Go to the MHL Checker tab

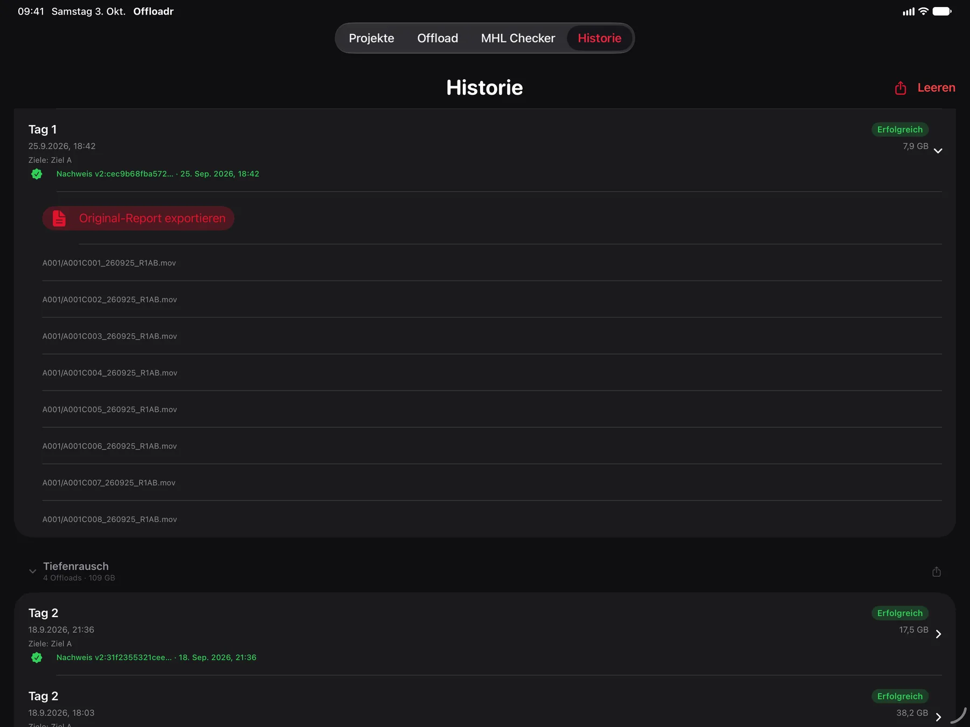tap(518, 38)
